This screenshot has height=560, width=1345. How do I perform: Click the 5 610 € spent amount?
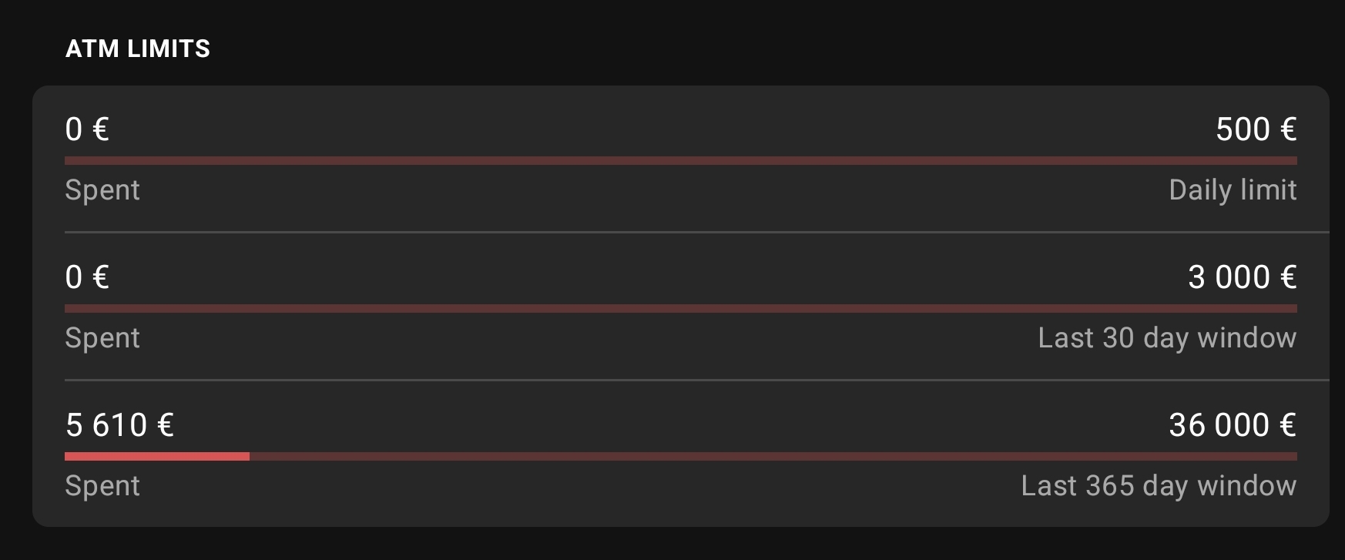[x=119, y=425]
